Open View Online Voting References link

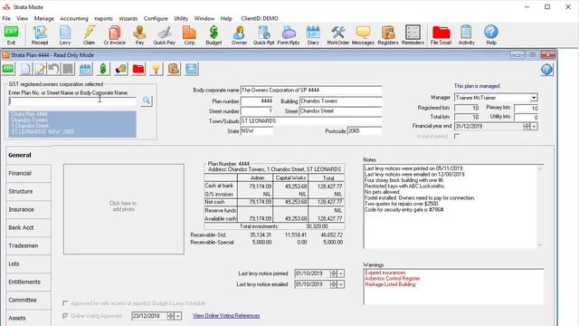226,316
